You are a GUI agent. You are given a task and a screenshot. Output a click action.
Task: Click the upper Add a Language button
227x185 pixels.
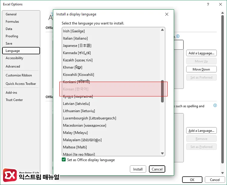click(x=201, y=53)
